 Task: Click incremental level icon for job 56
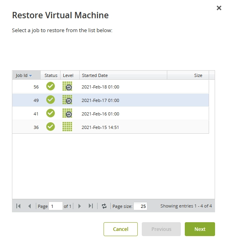(67, 86)
